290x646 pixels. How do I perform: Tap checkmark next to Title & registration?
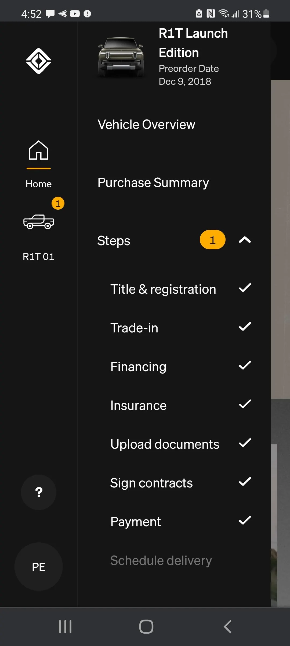(x=245, y=288)
